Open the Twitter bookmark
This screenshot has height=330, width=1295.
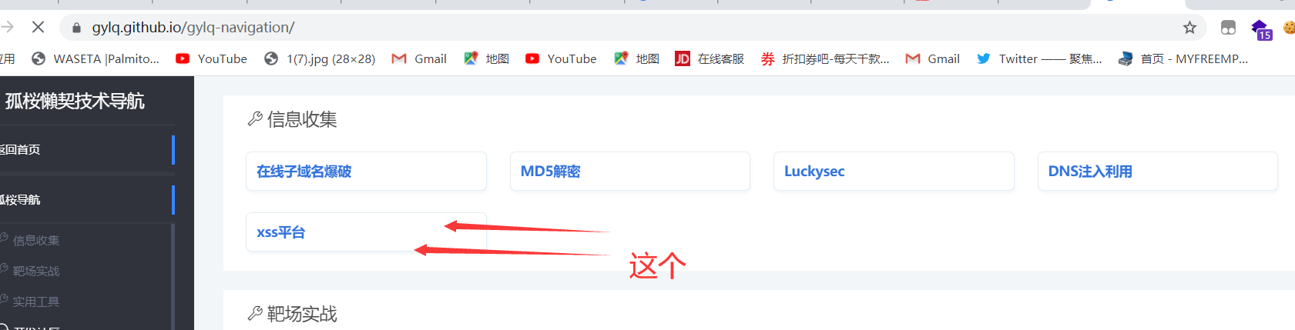point(1038,58)
